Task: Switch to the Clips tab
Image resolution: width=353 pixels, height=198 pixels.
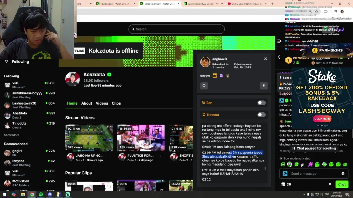Action: [116, 103]
